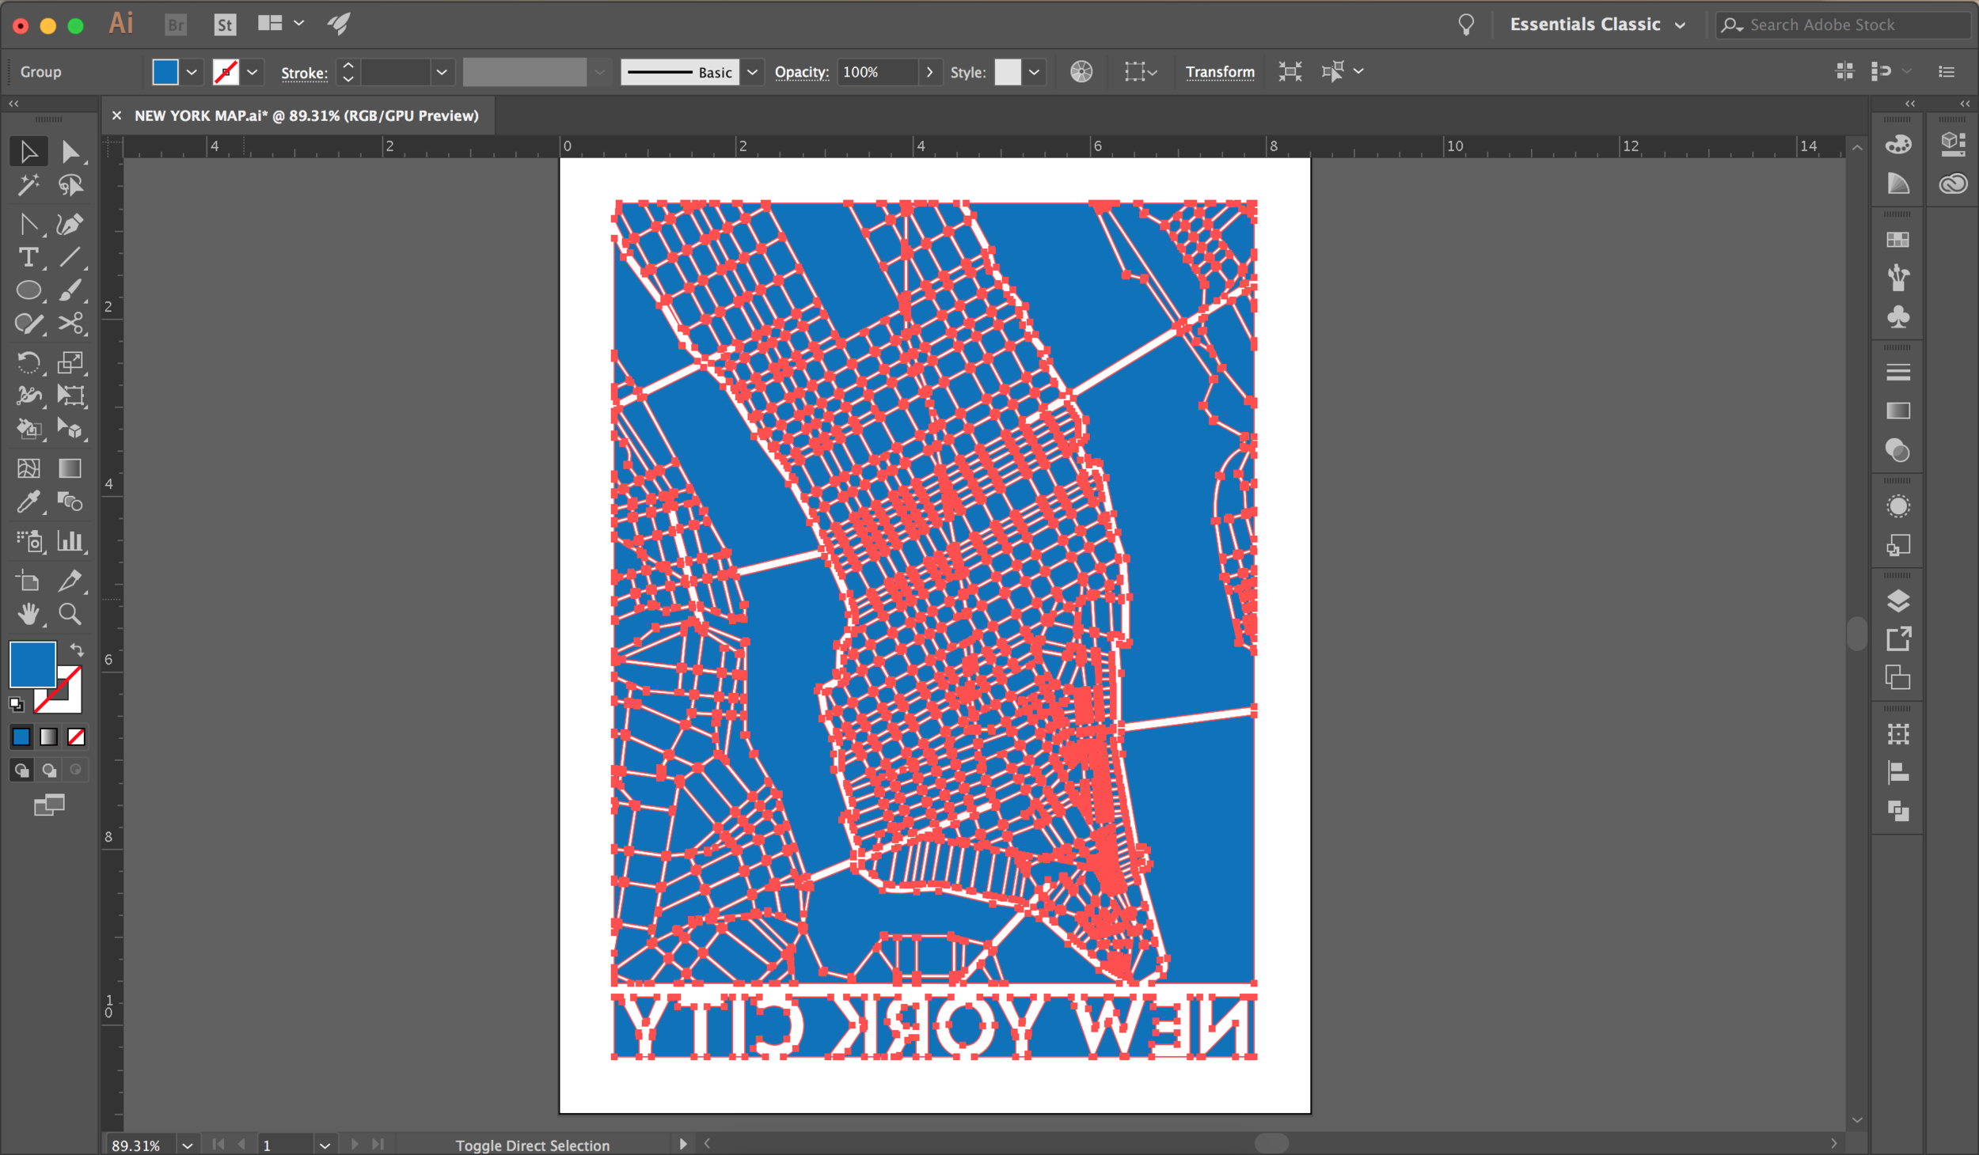Swap fill and stroke colors

tap(77, 649)
